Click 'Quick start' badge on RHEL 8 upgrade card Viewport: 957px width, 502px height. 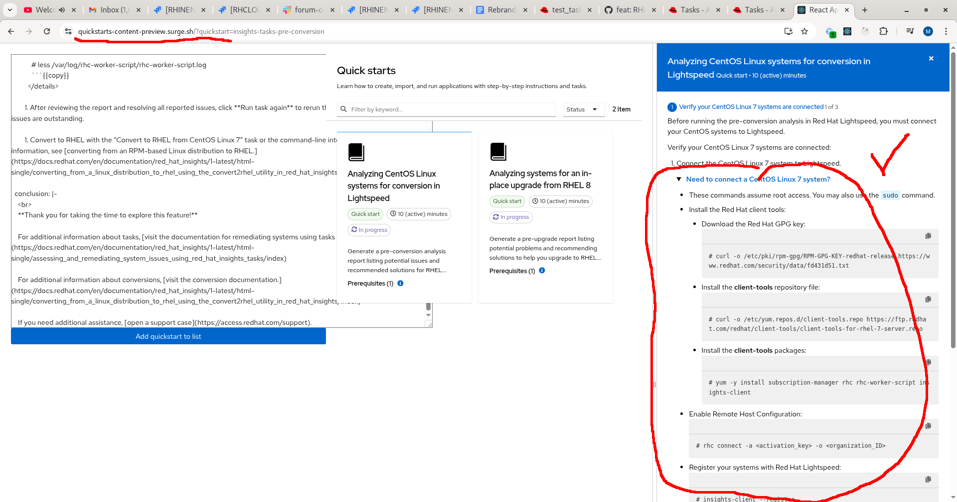[x=507, y=201]
